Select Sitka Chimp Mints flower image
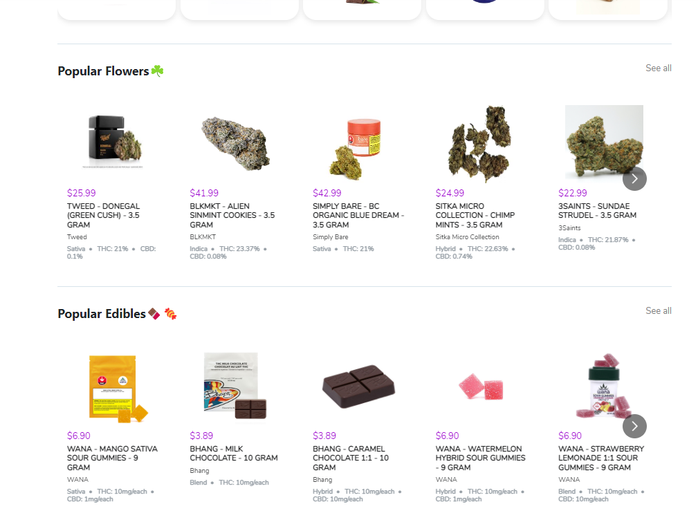The height and width of the screenshot is (522, 698). pyautogui.click(x=479, y=144)
